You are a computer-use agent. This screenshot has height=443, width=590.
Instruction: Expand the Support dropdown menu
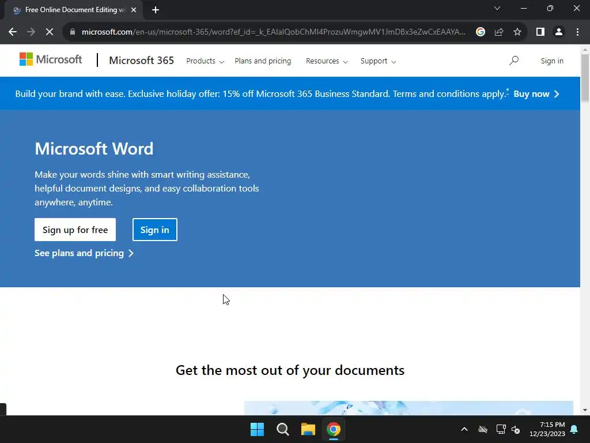pyautogui.click(x=378, y=61)
